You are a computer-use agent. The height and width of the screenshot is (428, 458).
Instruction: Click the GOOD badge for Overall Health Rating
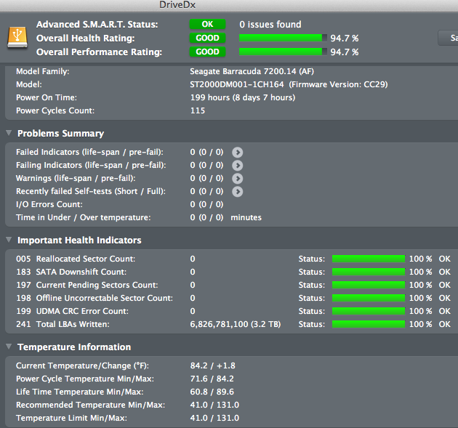[x=207, y=38]
